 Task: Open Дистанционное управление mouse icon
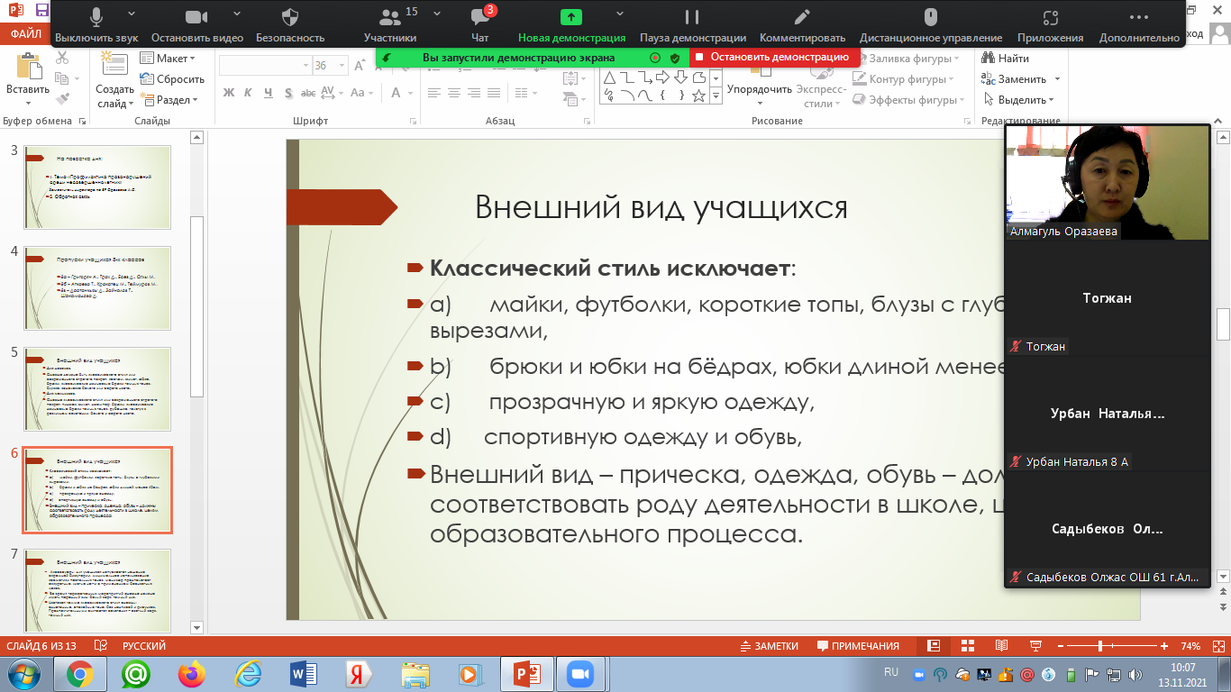pos(930,19)
